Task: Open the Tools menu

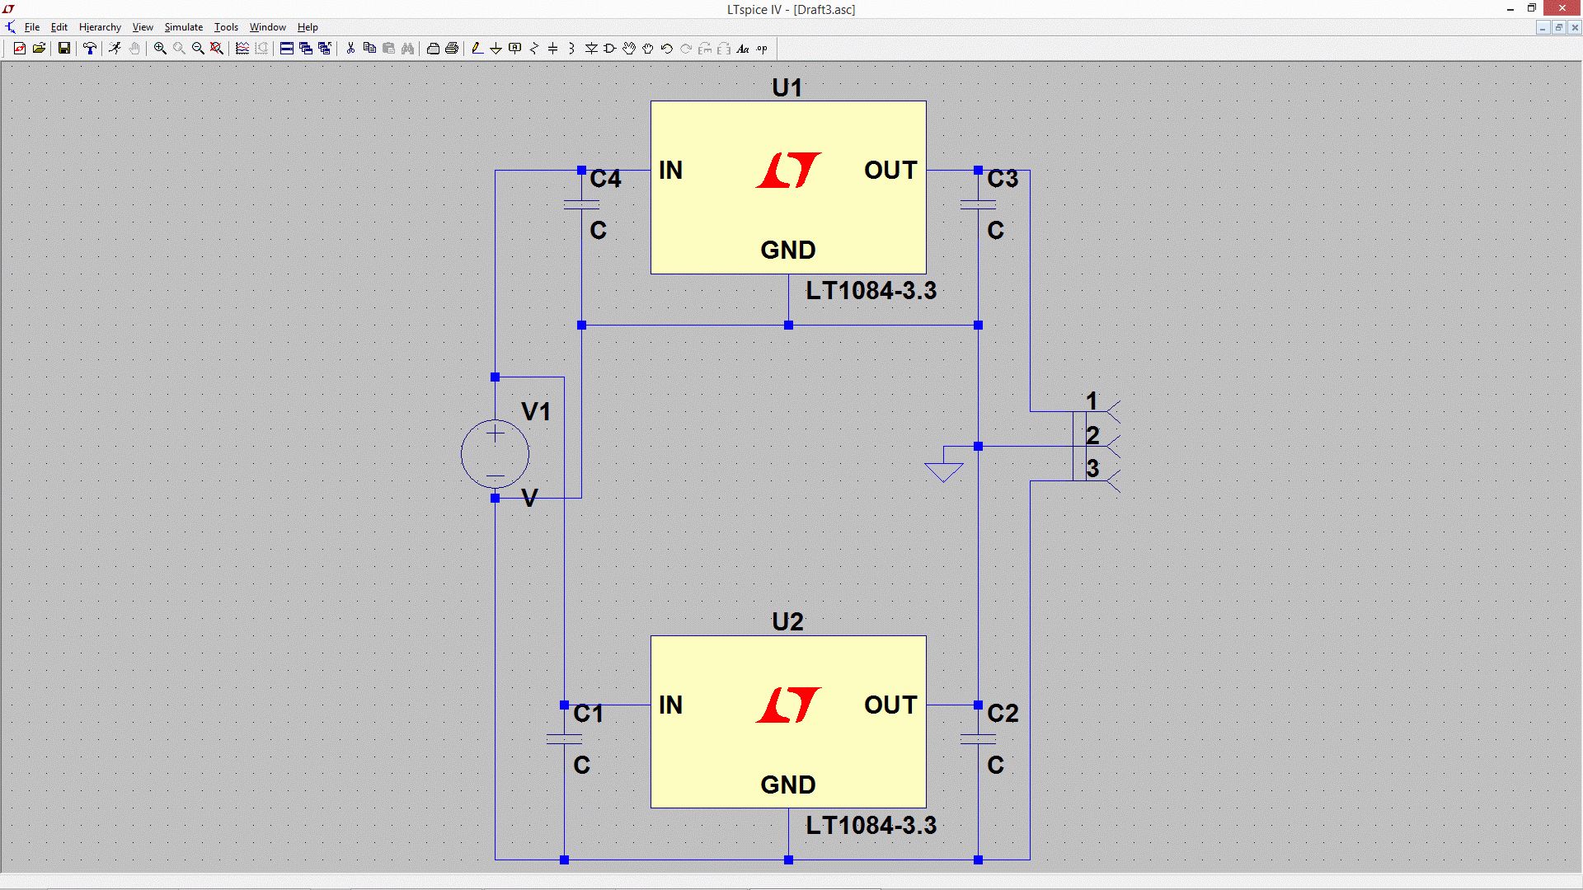Action: point(226,27)
